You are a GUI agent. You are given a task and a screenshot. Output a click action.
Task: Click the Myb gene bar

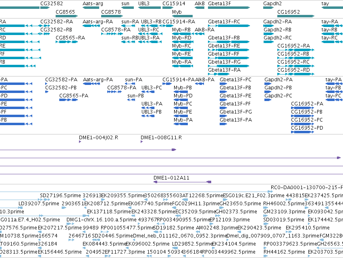pyautogui.click(x=182, y=16)
